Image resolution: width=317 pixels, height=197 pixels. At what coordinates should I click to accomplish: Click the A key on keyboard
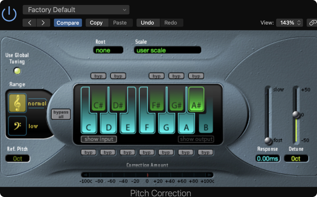(x=186, y=123)
